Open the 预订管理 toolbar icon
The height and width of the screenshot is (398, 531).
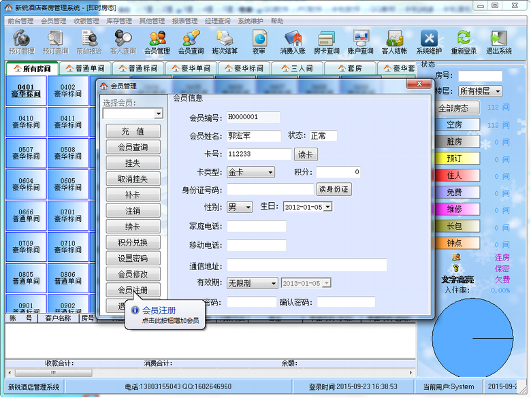tap(21, 42)
